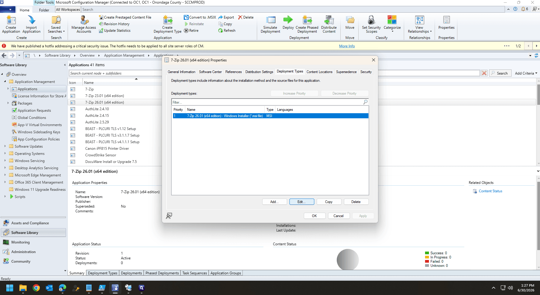Switch to Supersedence tab in dialog
This screenshot has height=295, width=540.
click(x=346, y=72)
